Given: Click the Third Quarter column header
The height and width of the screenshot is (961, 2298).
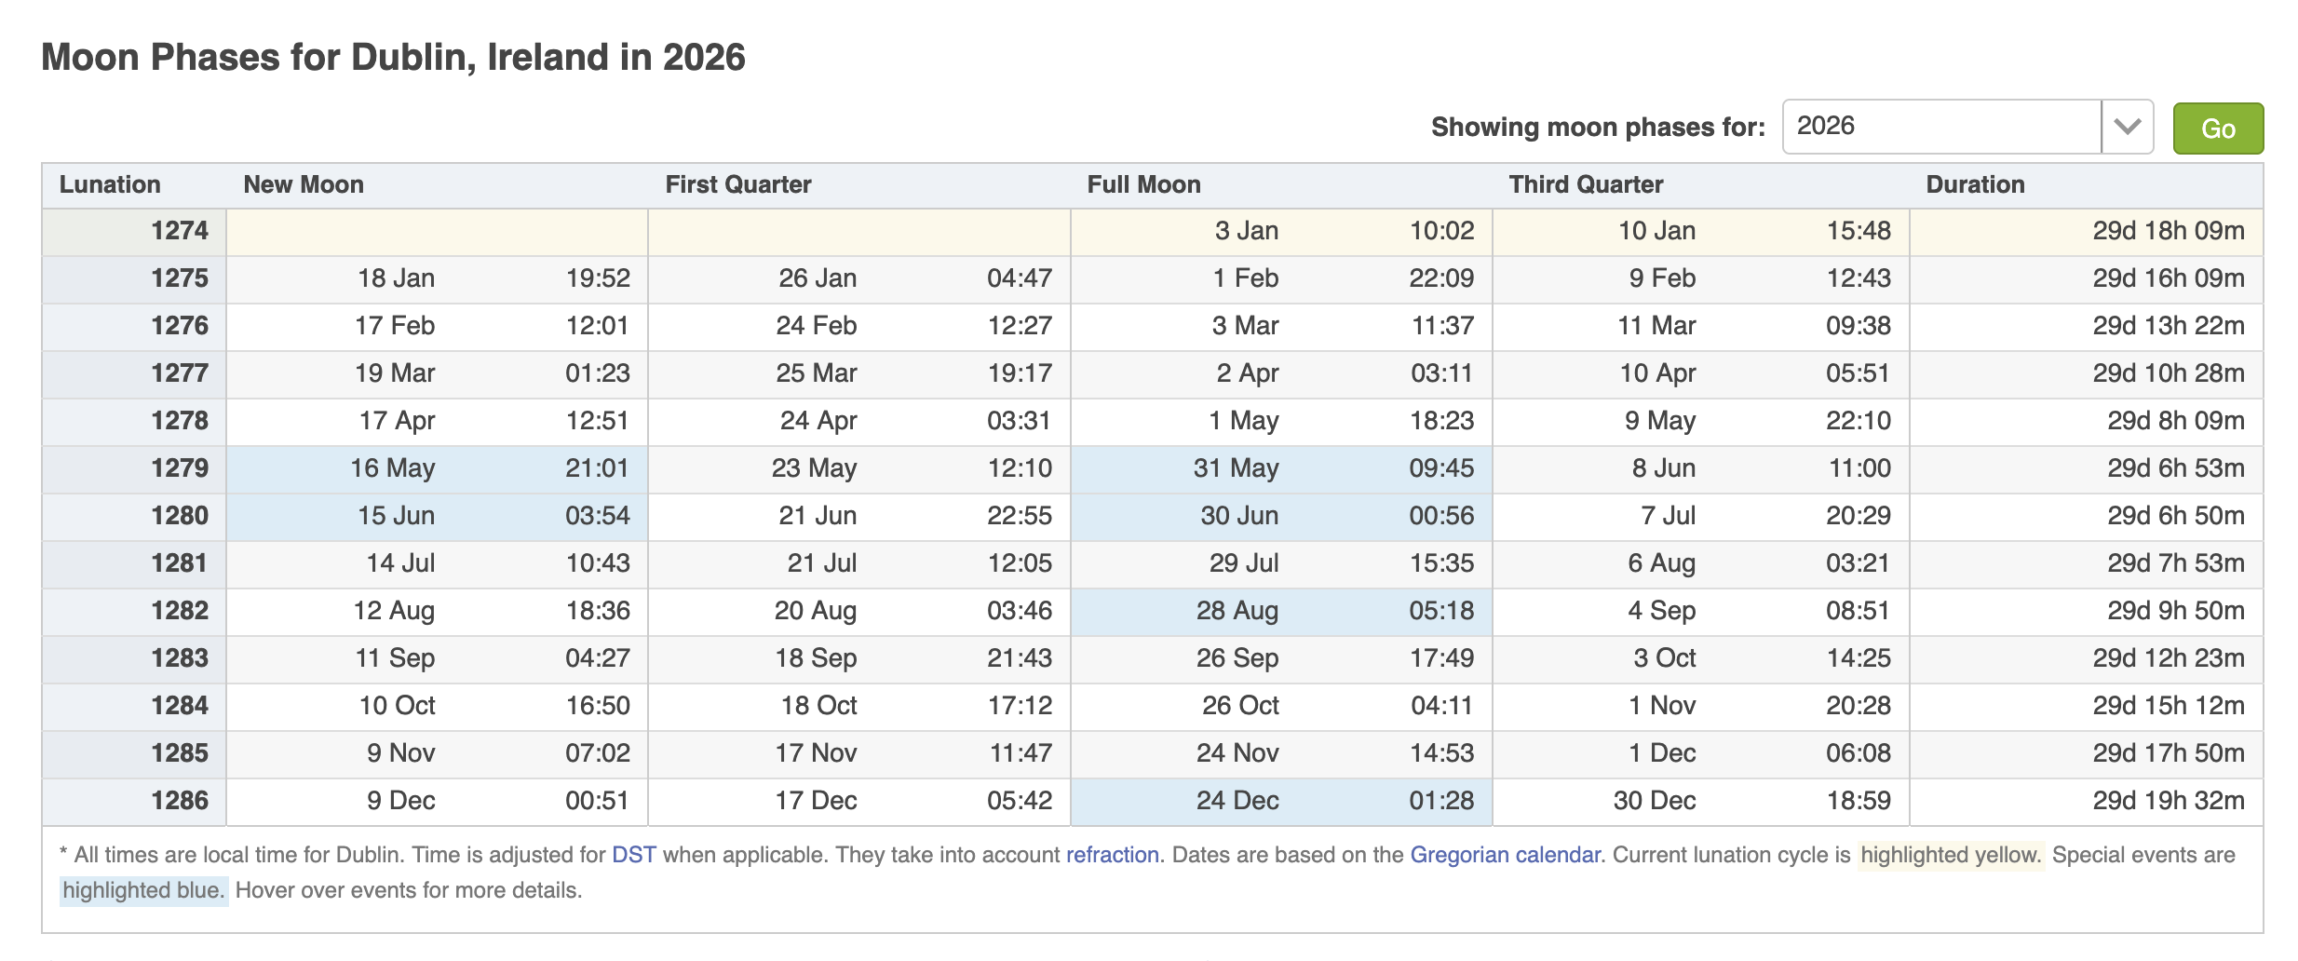Looking at the screenshot, I should tap(1586, 184).
